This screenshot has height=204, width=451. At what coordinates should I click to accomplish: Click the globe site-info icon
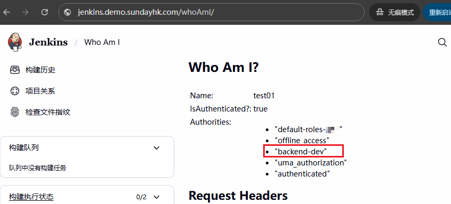67,12
